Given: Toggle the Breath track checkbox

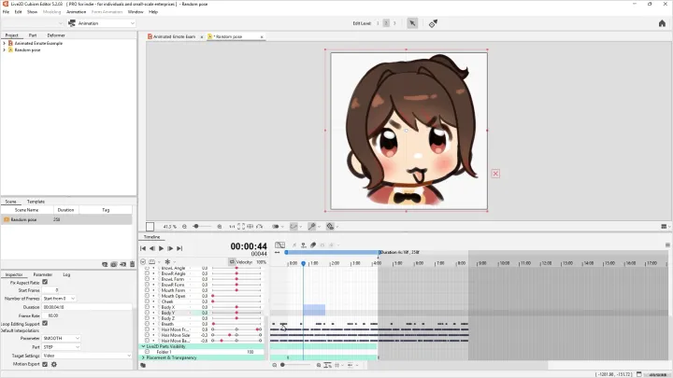Looking at the screenshot, I should click(x=148, y=324).
